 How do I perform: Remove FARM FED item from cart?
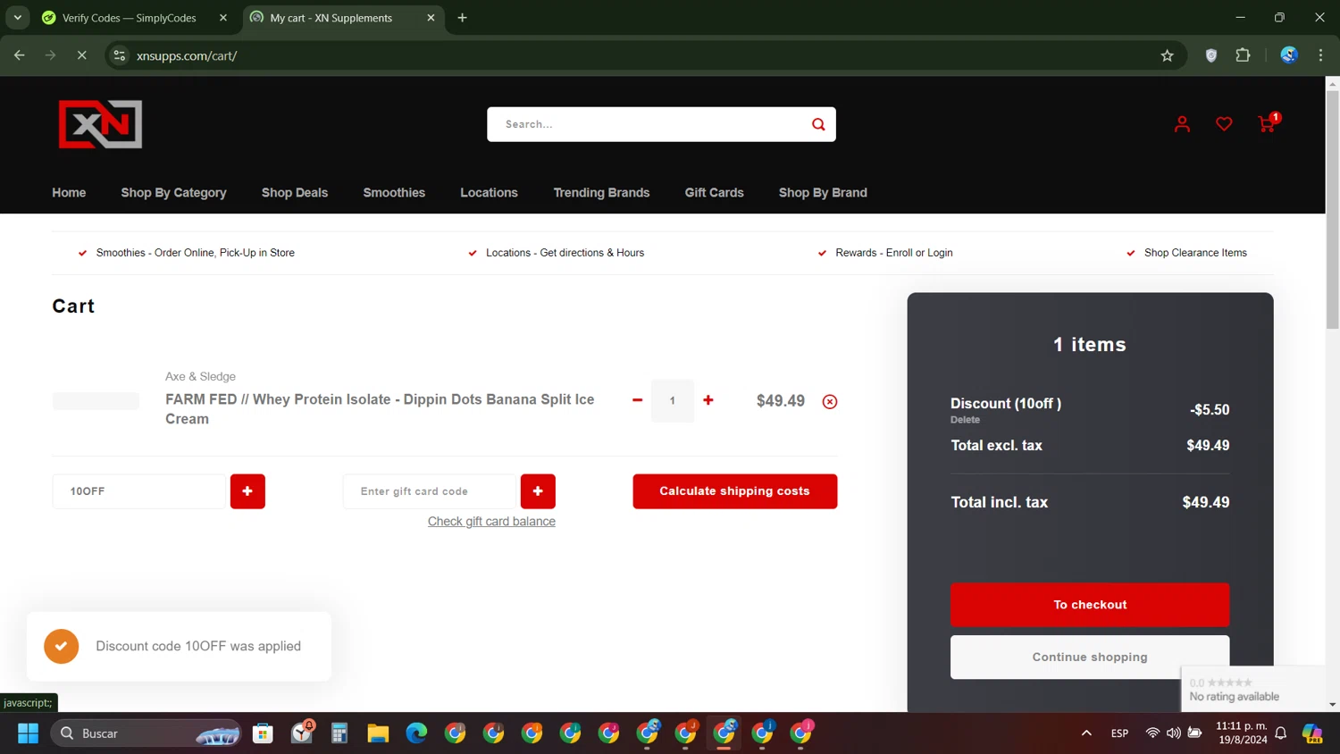[830, 401]
